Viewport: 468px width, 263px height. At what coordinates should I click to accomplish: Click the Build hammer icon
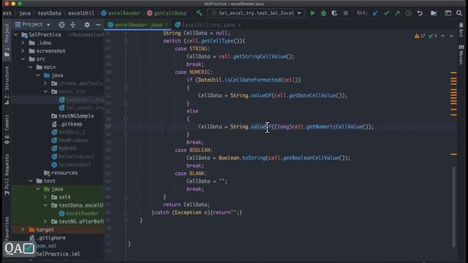coord(199,13)
